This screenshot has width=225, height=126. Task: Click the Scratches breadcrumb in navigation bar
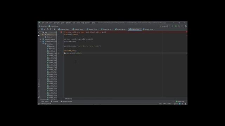[x=43, y=26]
